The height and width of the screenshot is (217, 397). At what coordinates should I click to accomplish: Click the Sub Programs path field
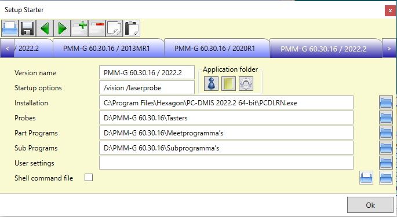pyautogui.click(x=226, y=148)
